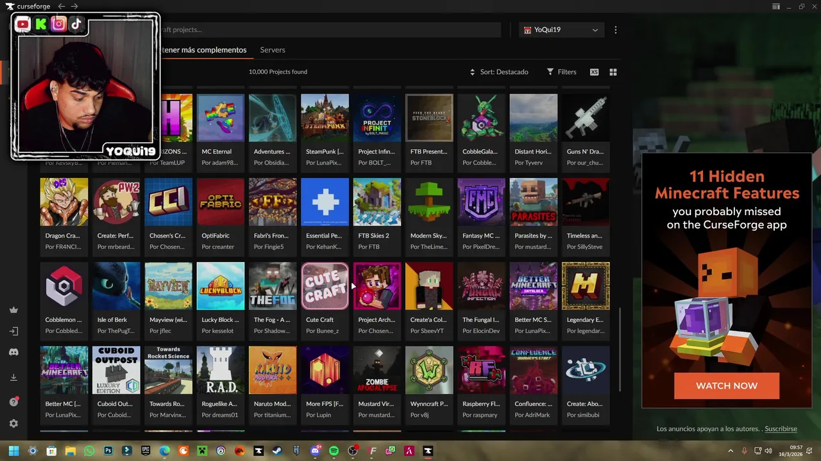This screenshot has height=461, width=821.
Task: Open Isle of Berk modpack thumbnail
Action: point(116,286)
